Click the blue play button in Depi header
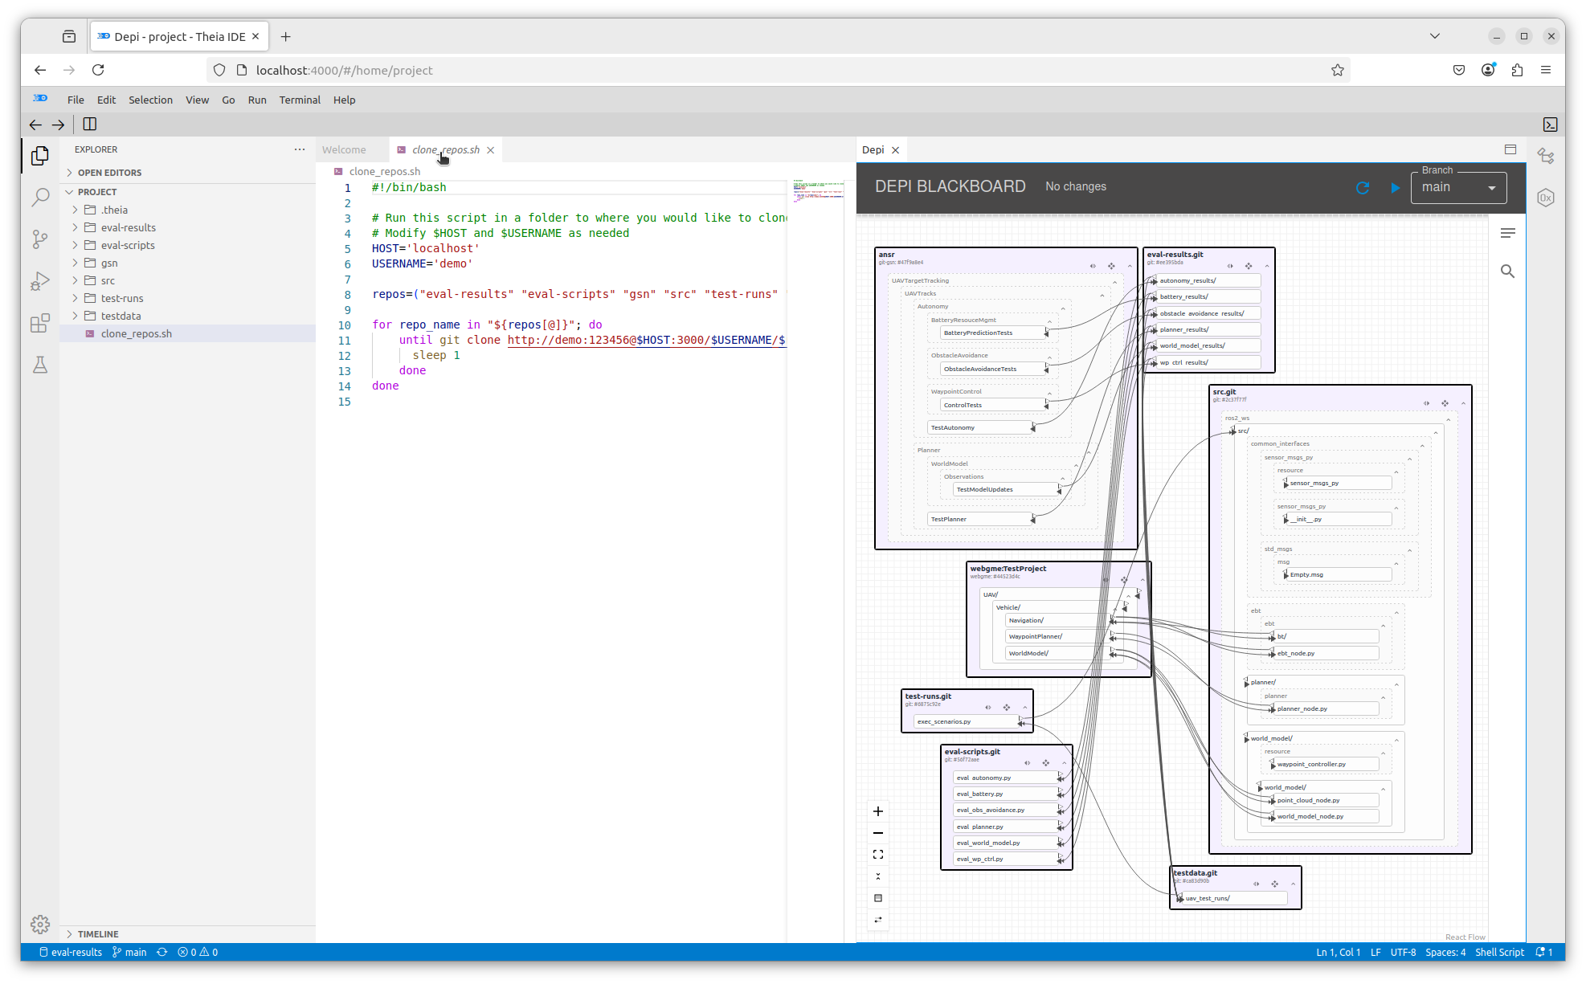This screenshot has width=1586, height=984. coord(1395,187)
